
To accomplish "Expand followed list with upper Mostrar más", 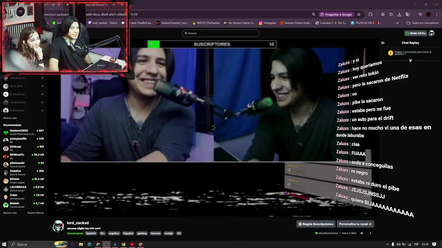I will (x=10, y=118).
